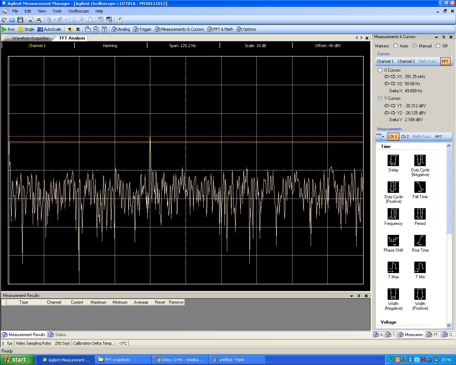
Task: Move Y2 cursor right with arrow
Action: point(393,113)
